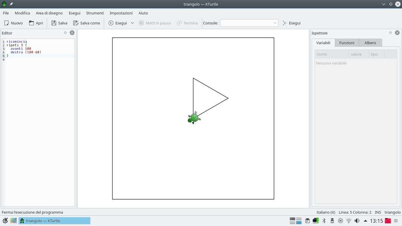Screen dimensions: 402x226
Task: Close the Editor panel
Action: click(72, 33)
